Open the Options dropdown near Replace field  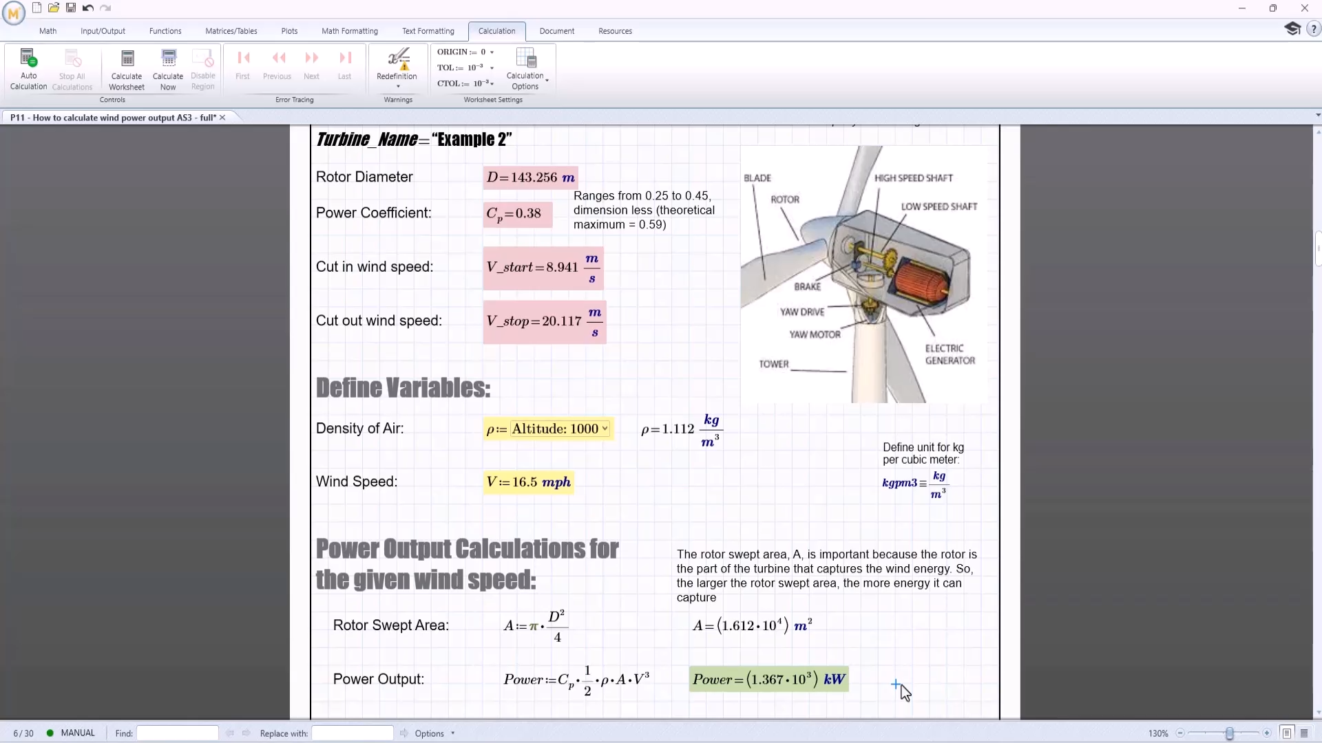433,733
